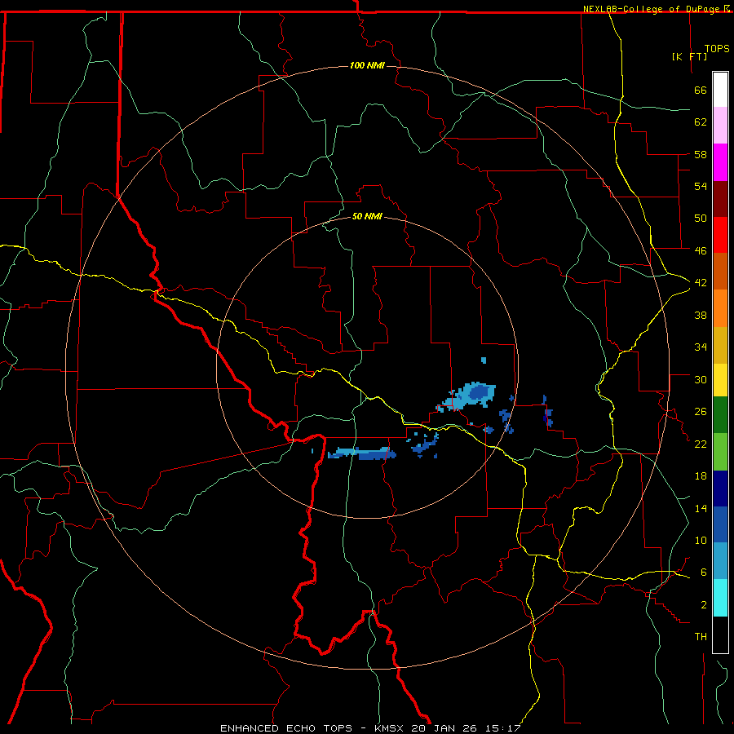Click the bright red 50 legend swatch
The width and height of the screenshot is (734, 734).
point(720,235)
